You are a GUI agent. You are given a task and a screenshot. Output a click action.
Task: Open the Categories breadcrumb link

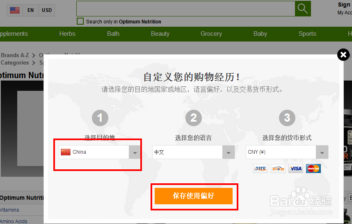(x=15, y=62)
